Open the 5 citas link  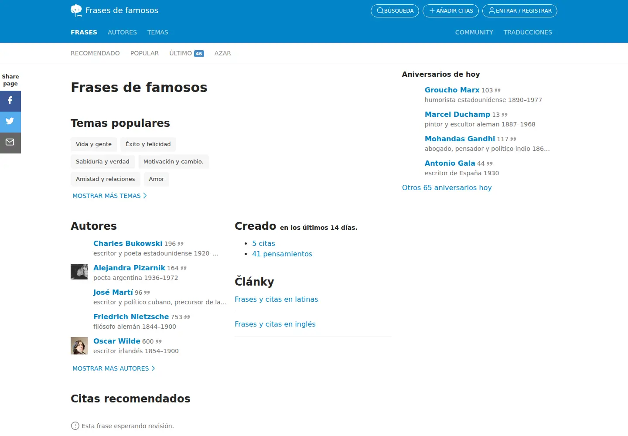tap(263, 243)
